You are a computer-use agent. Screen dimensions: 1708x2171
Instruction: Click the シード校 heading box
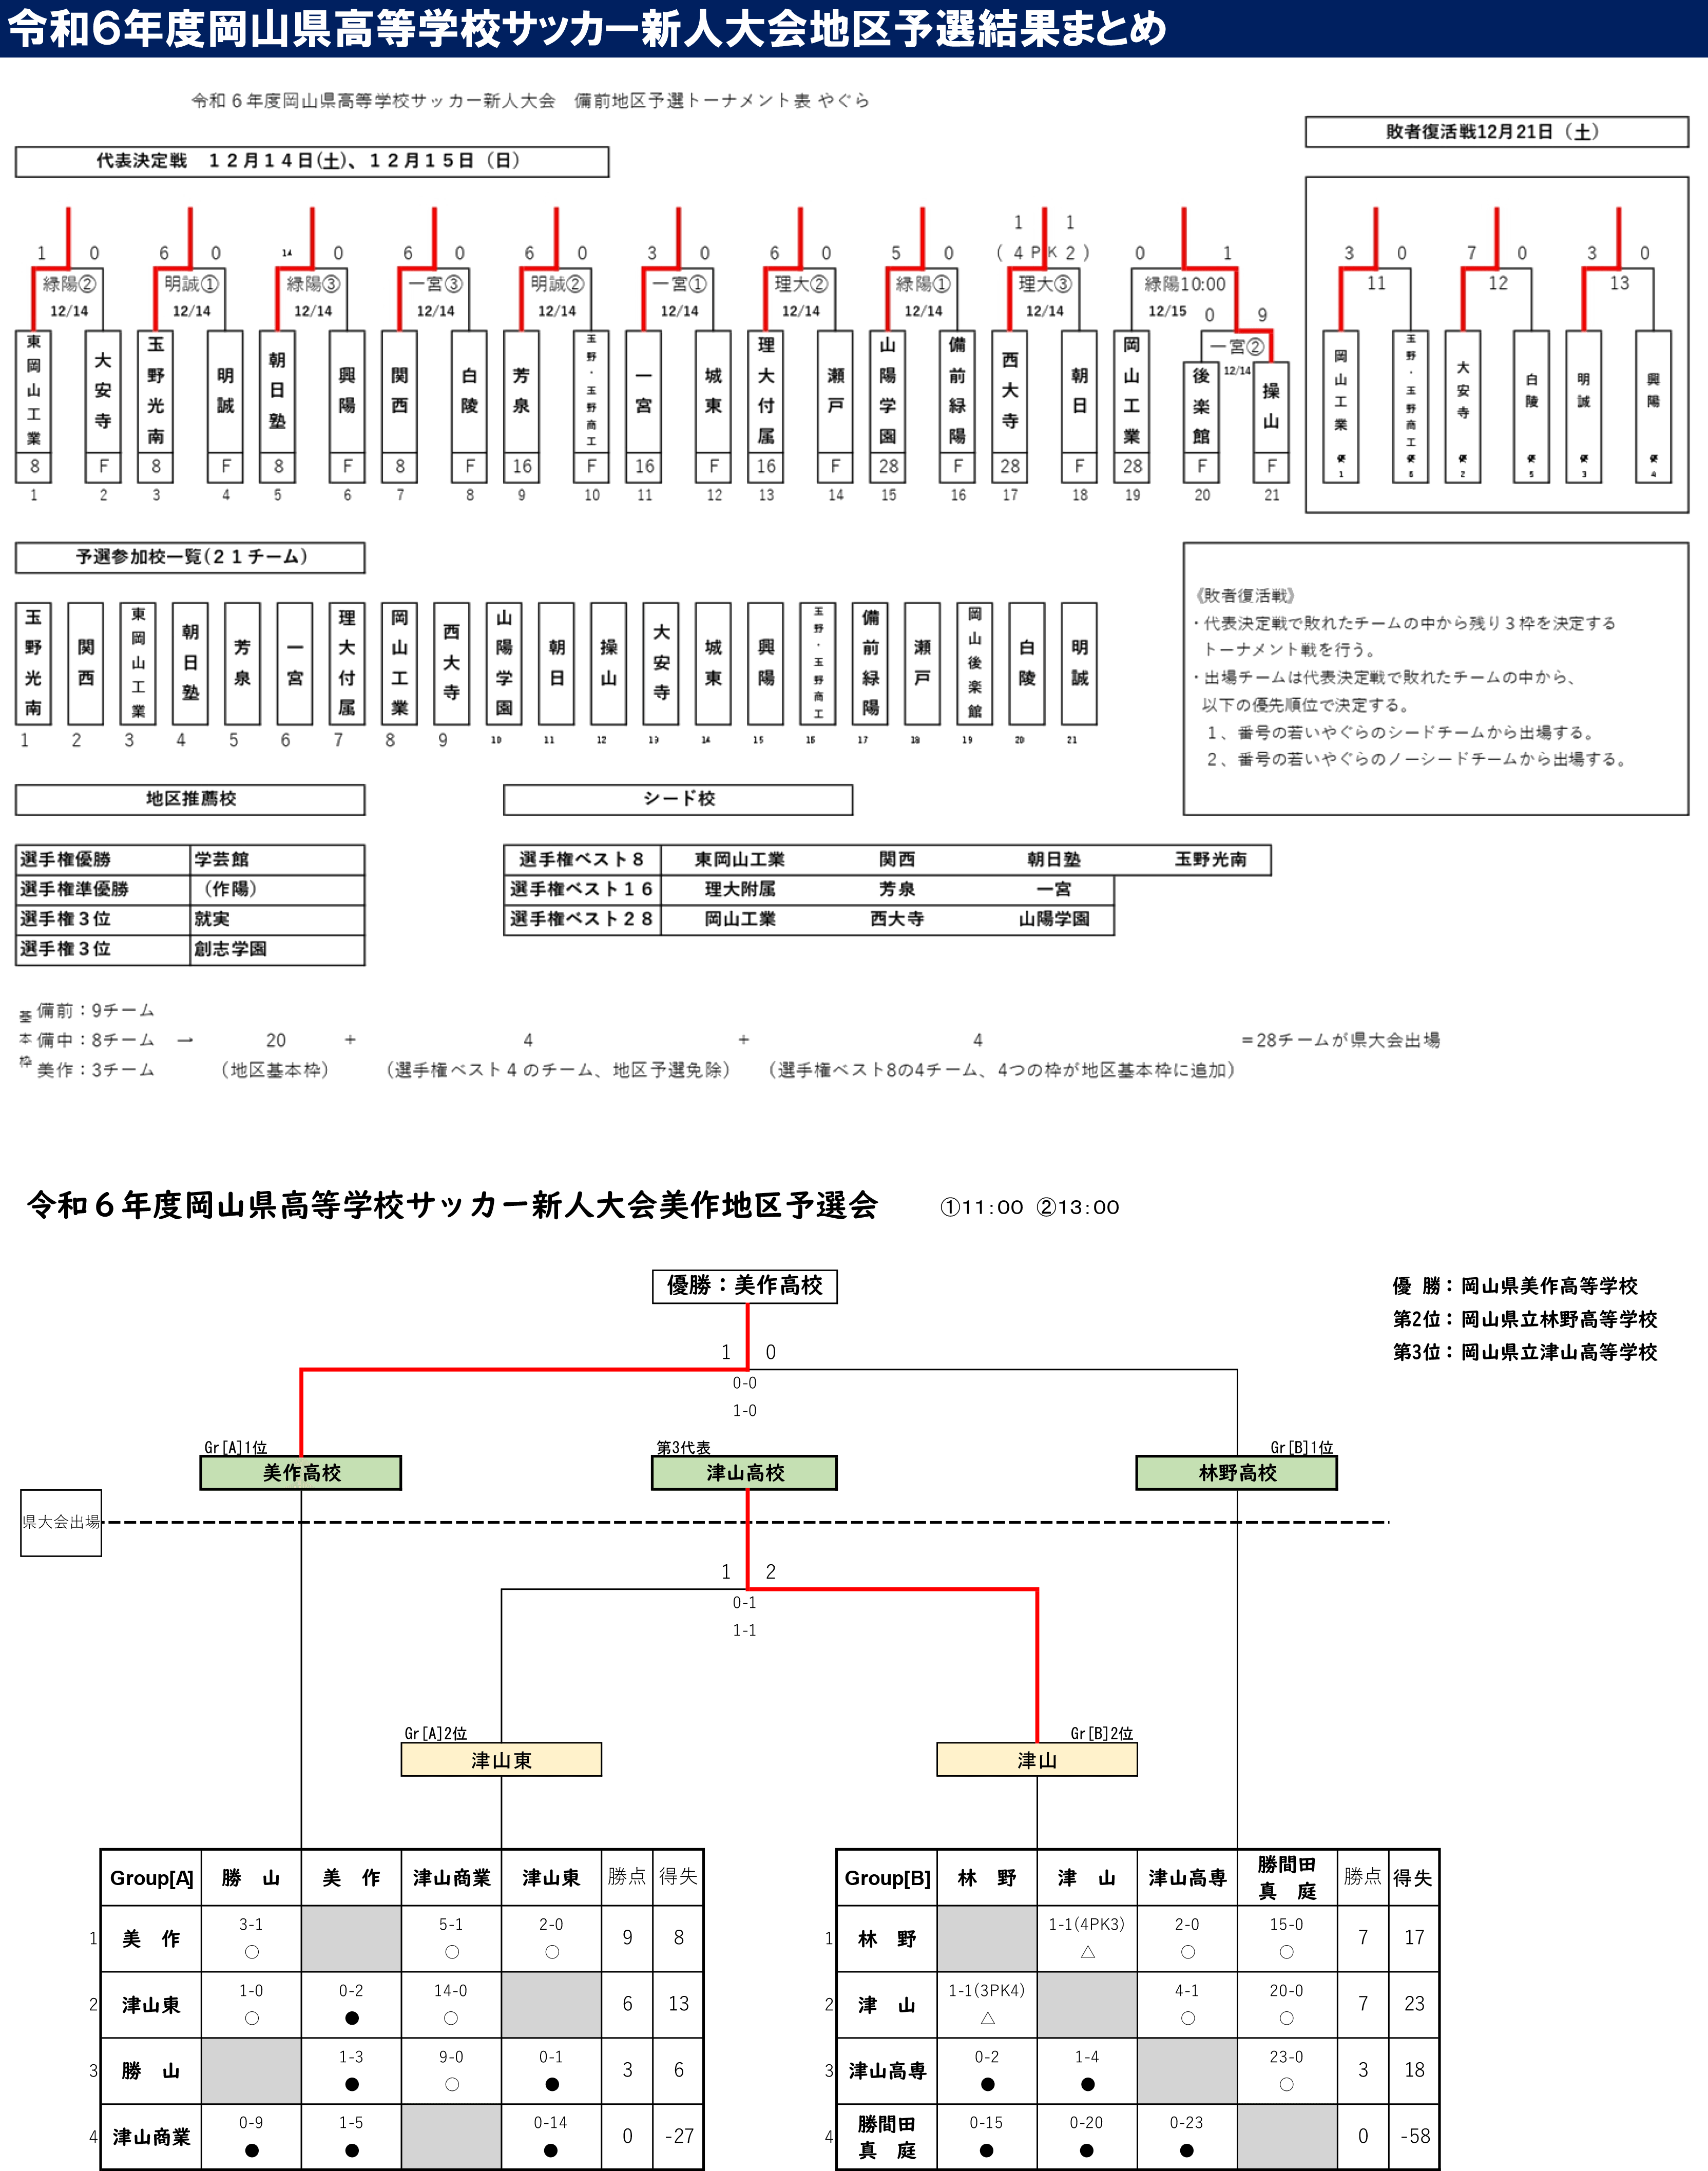pyautogui.click(x=678, y=799)
